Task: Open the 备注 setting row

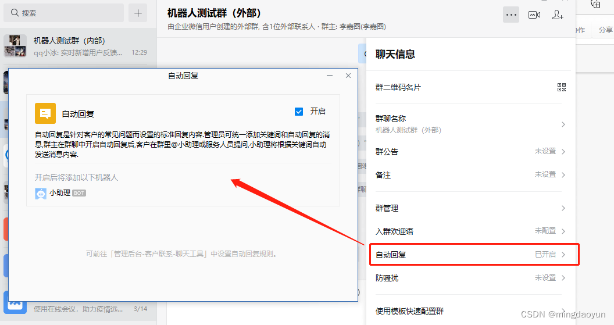Action: click(x=470, y=174)
